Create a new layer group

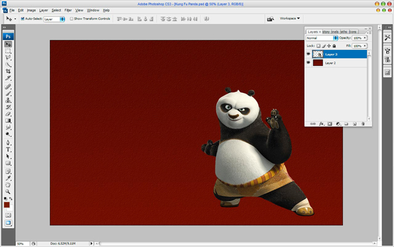346,124
